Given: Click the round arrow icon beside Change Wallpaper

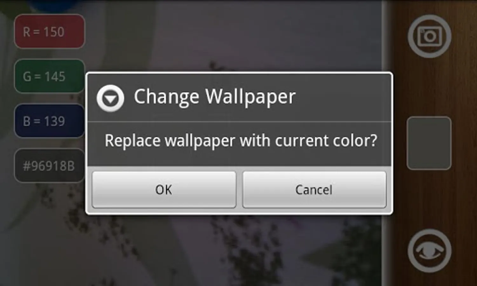Looking at the screenshot, I should point(110,98).
